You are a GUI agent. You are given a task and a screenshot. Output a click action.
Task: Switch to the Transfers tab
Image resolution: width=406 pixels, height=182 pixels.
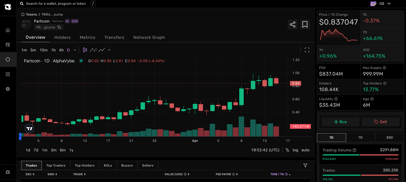[x=114, y=37]
